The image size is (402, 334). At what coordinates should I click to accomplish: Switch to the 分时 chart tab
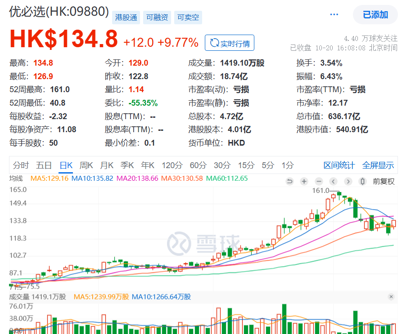pos(21,165)
